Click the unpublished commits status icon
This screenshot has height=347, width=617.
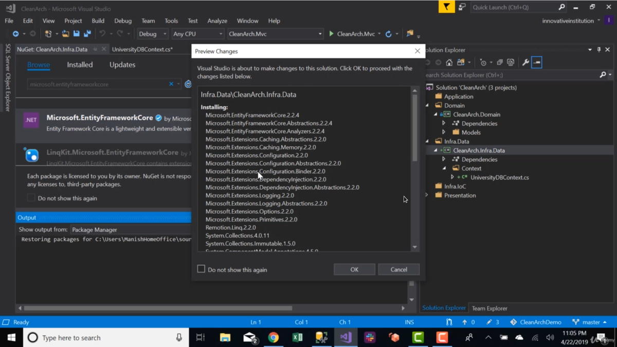(x=468, y=322)
